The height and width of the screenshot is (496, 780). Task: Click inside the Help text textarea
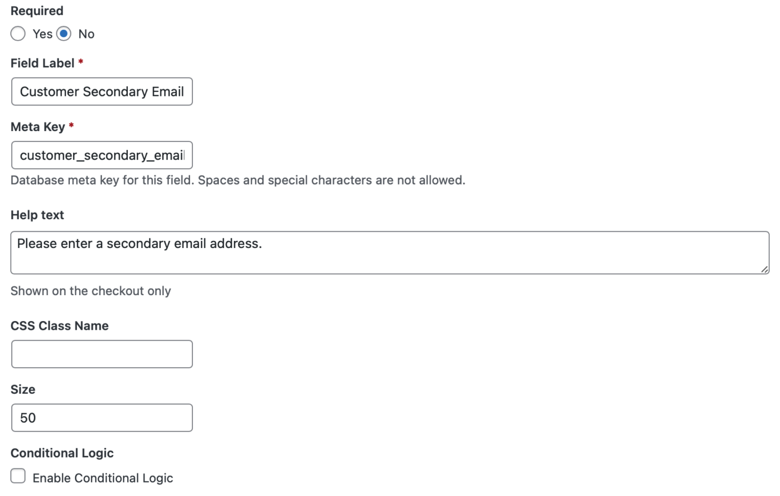click(379, 252)
